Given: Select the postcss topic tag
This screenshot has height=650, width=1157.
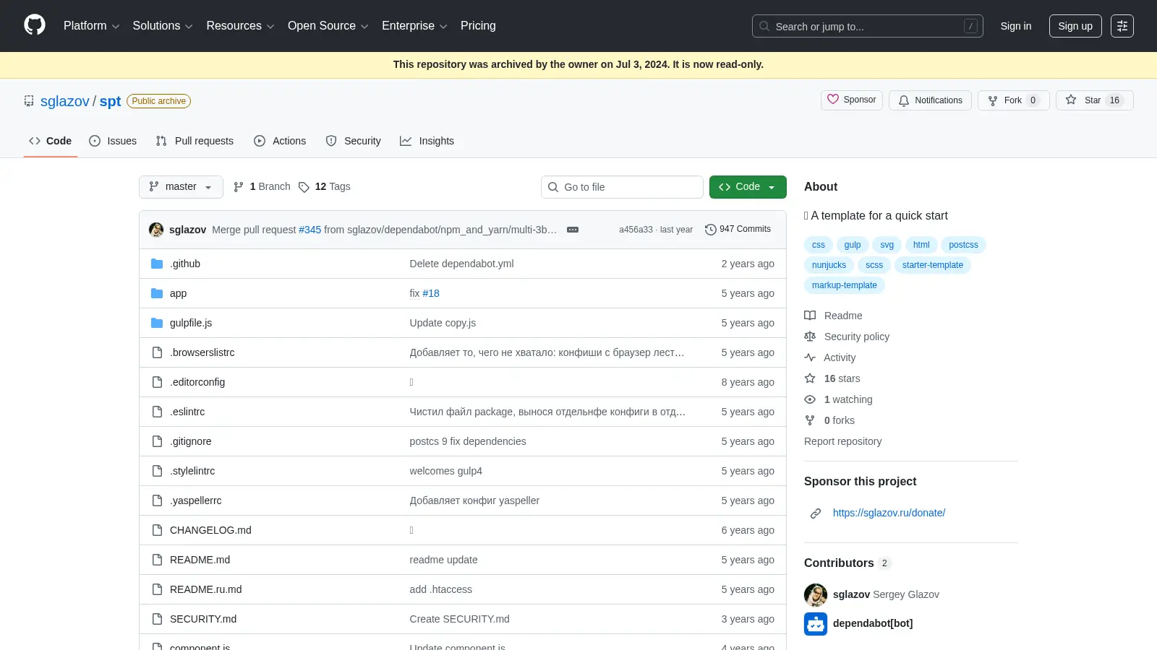Looking at the screenshot, I should click(963, 245).
